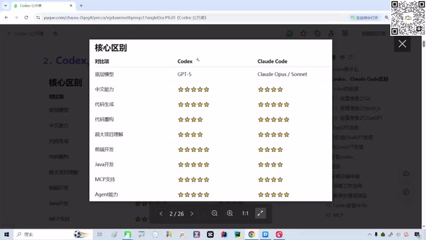Screen dimensions: 426x240
Task: Click the Java开发 row label
Action: (105, 165)
